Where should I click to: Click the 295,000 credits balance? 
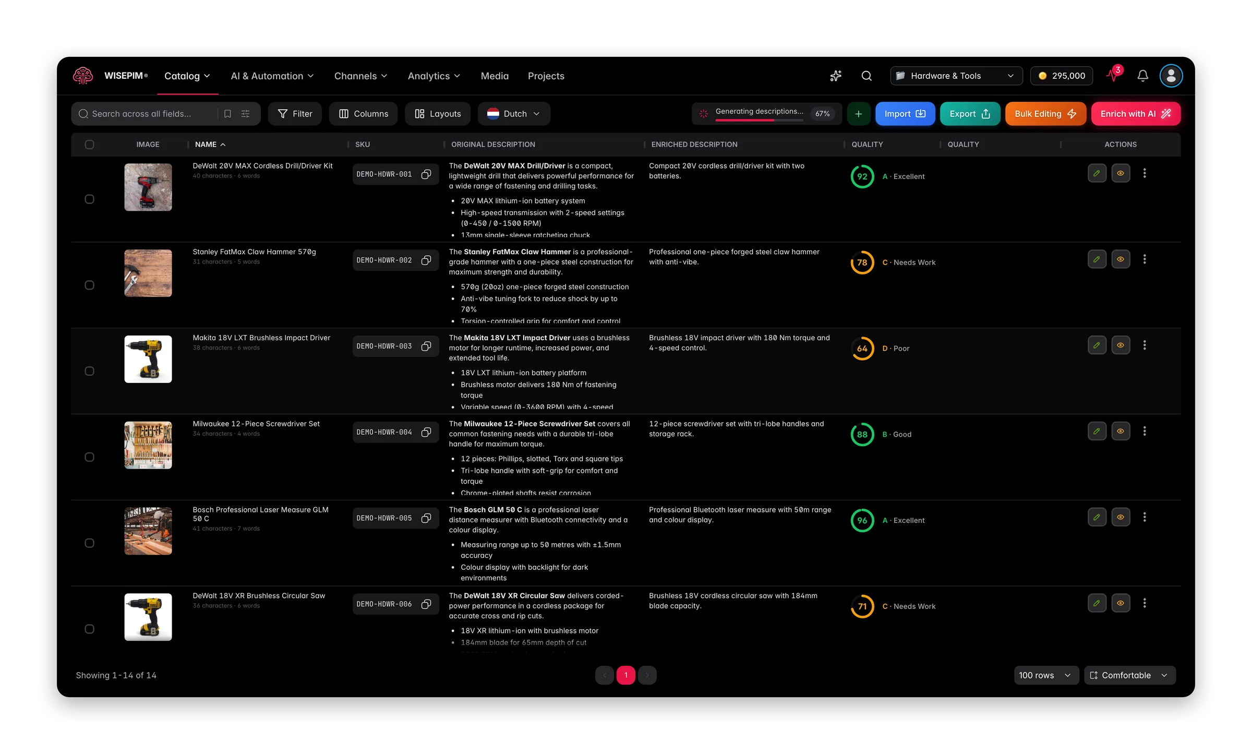pyautogui.click(x=1062, y=76)
